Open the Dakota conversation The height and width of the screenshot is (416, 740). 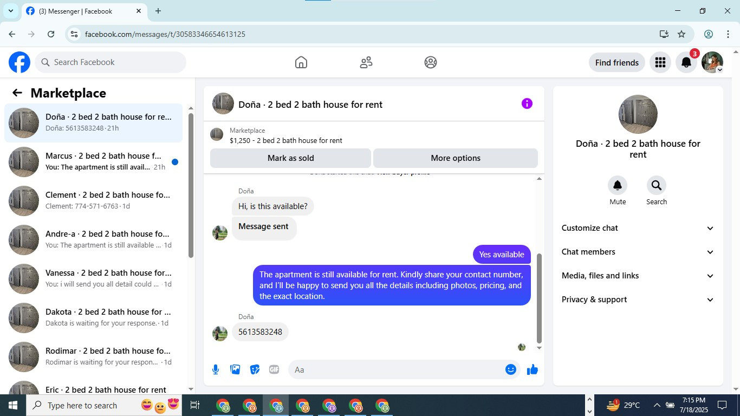94,317
